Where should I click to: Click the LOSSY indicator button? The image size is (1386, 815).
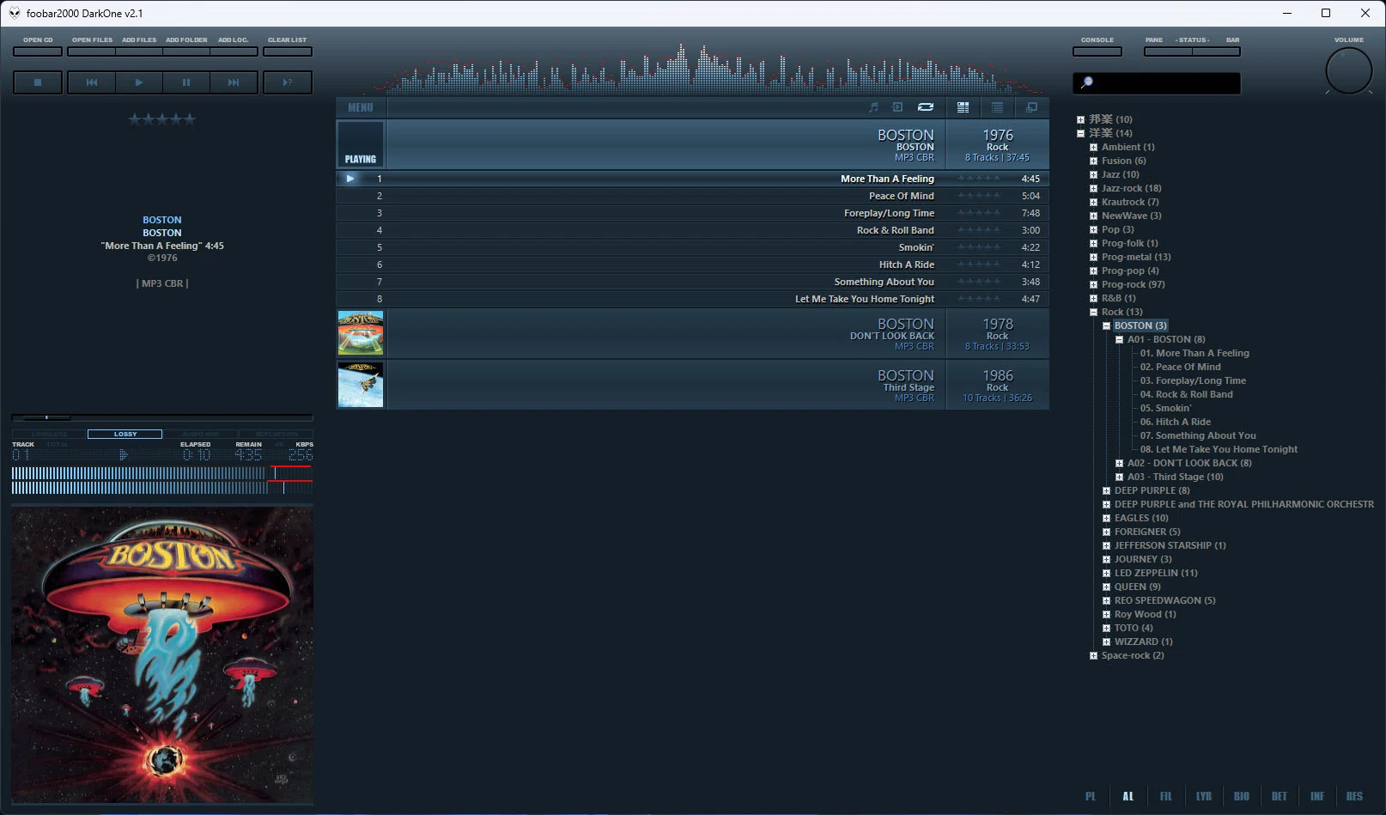[125, 434]
